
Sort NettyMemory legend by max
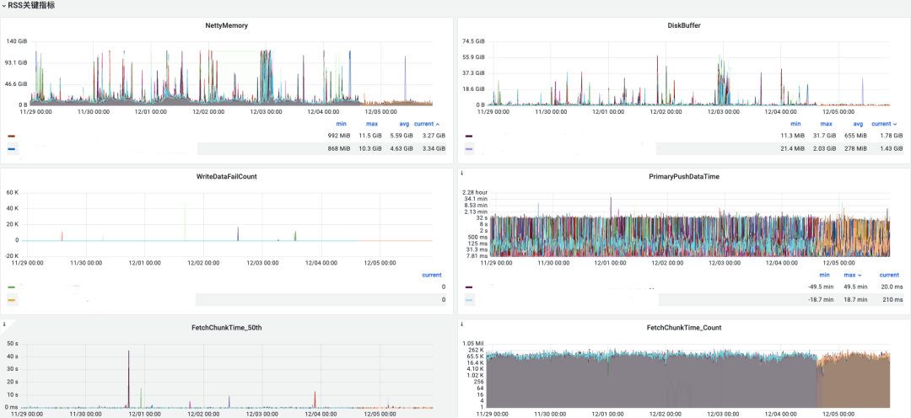(x=371, y=124)
